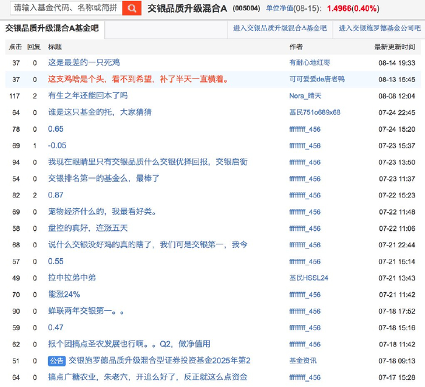Open post 宠物经济什么的，我最看好类
This screenshot has height=387, width=425.
tap(103, 212)
